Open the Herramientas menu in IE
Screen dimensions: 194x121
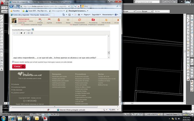click(108, 15)
